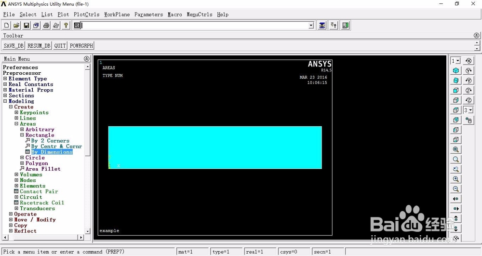Open the MenuCtrls menu

point(200,14)
